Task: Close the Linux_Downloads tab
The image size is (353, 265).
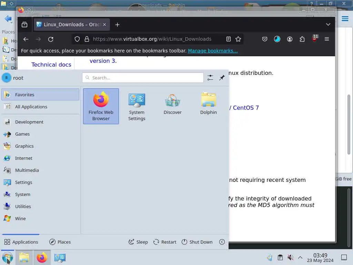Action: pos(104,24)
